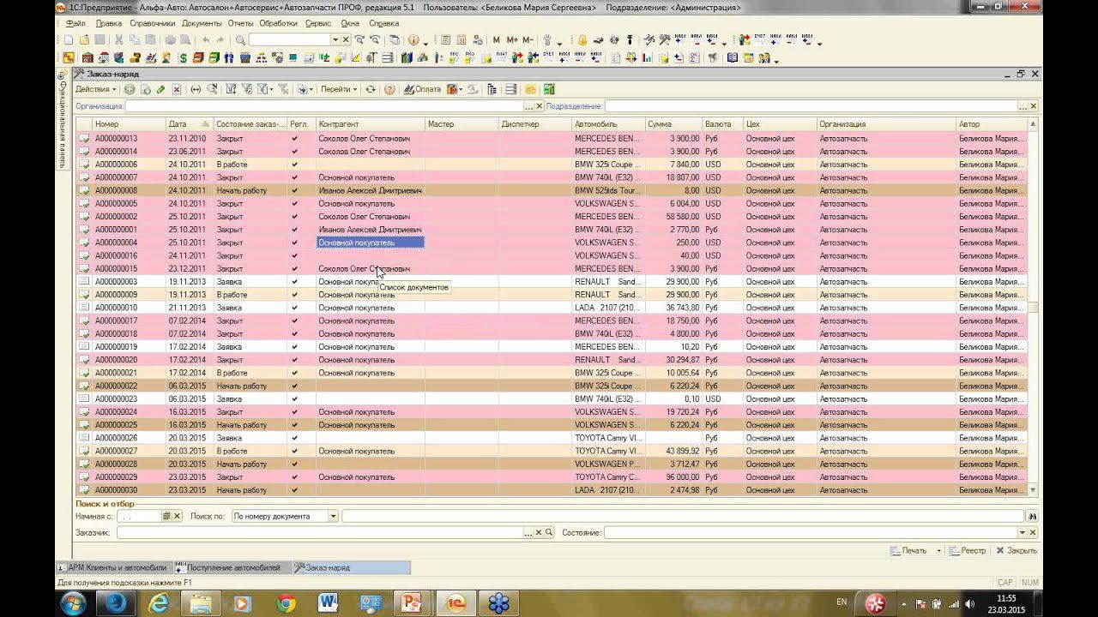Open the Действия dropdown menu
The height and width of the screenshot is (617, 1098).
click(x=95, y=89)
